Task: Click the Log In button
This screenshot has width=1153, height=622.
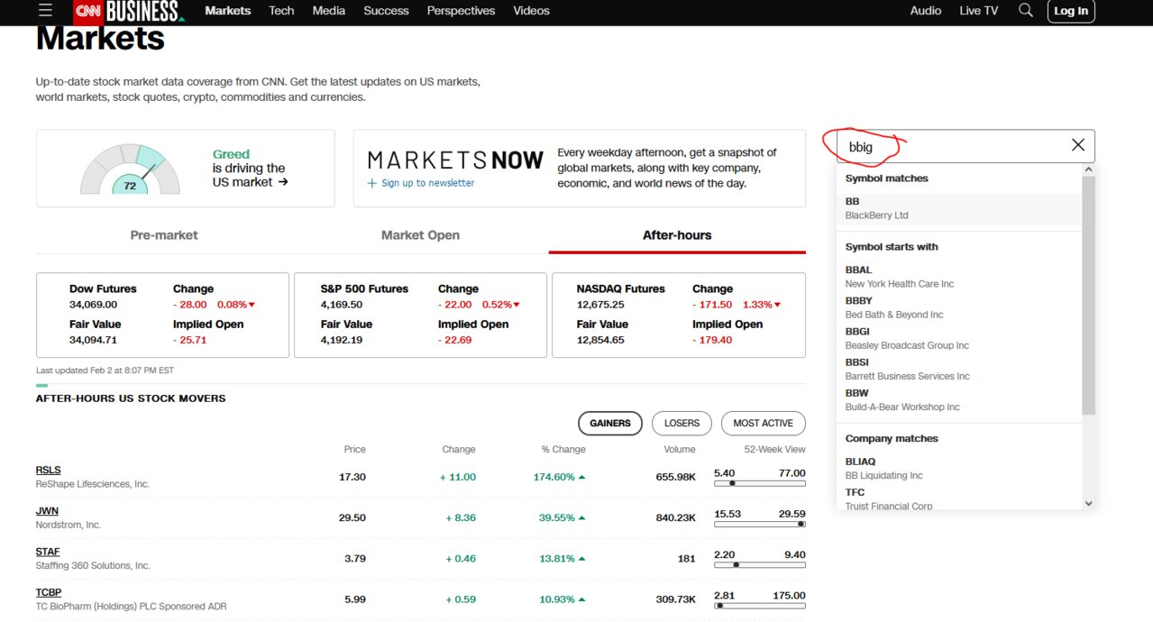Action: (1071, 11)
